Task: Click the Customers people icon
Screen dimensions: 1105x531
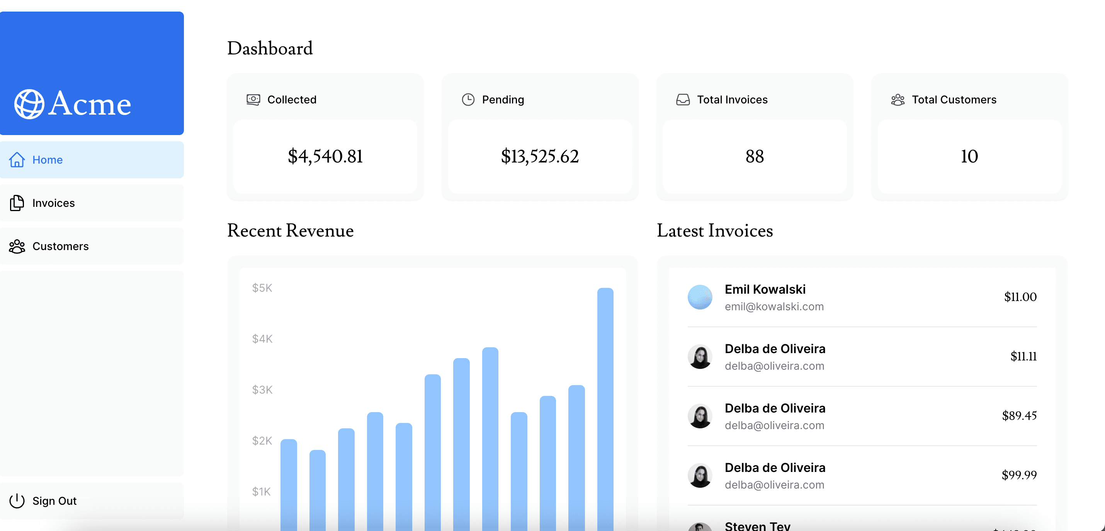Action: point(17,247)
